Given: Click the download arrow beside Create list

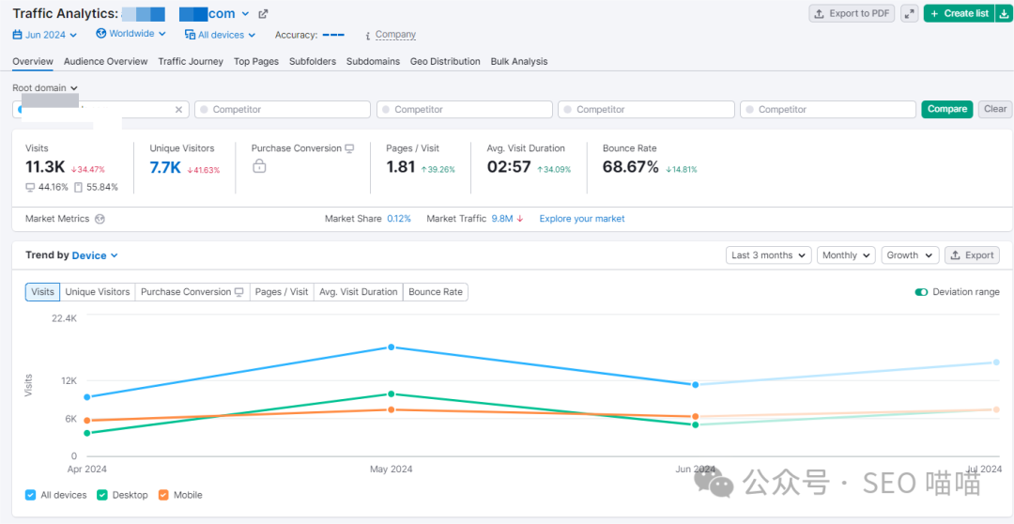Looking at the screenshot, I should pos(1003,13).
